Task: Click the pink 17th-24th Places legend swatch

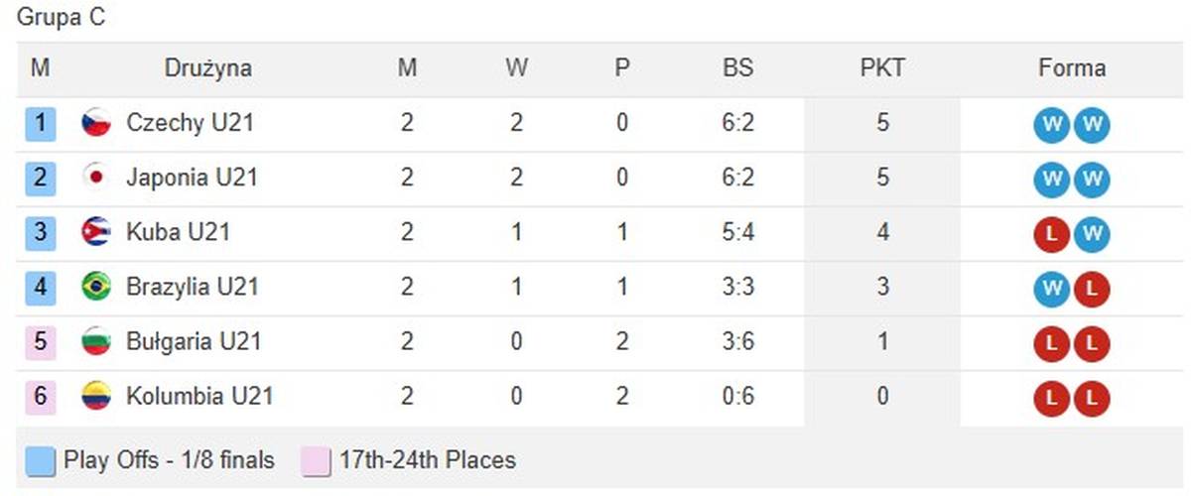Action: click(316, 461)
